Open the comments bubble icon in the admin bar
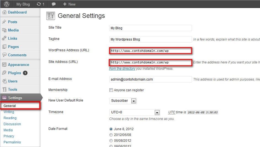The height and width of the screenshot is (147, 260). [x=53, y=4]
